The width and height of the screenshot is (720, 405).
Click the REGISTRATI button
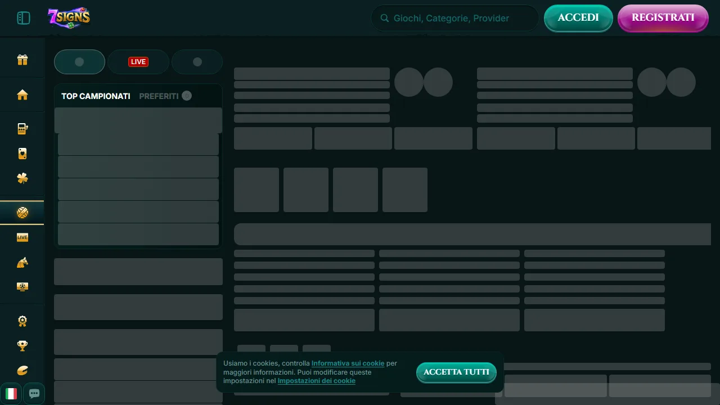pos(663,18)
